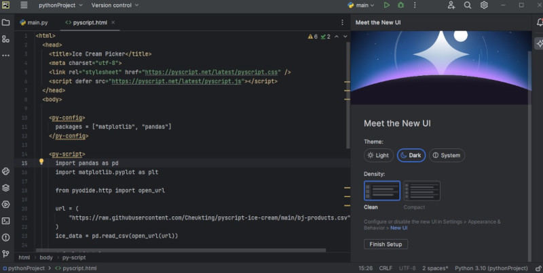Click the PyCharm logo icon
The width and height of the screenshot is (543, 273).
(x=6, y=5)
